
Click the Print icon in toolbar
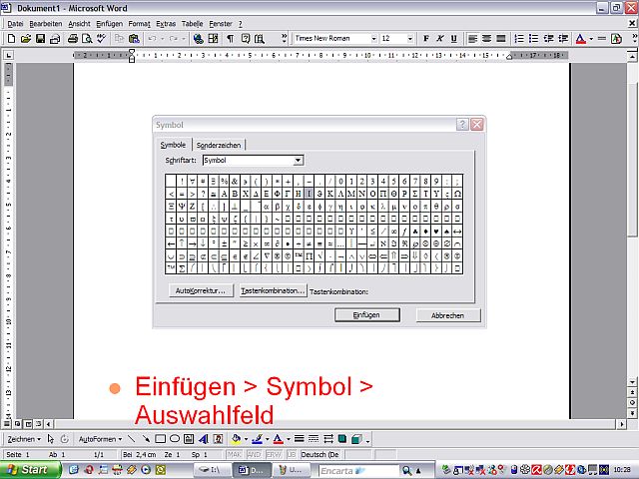pos(73,39)
